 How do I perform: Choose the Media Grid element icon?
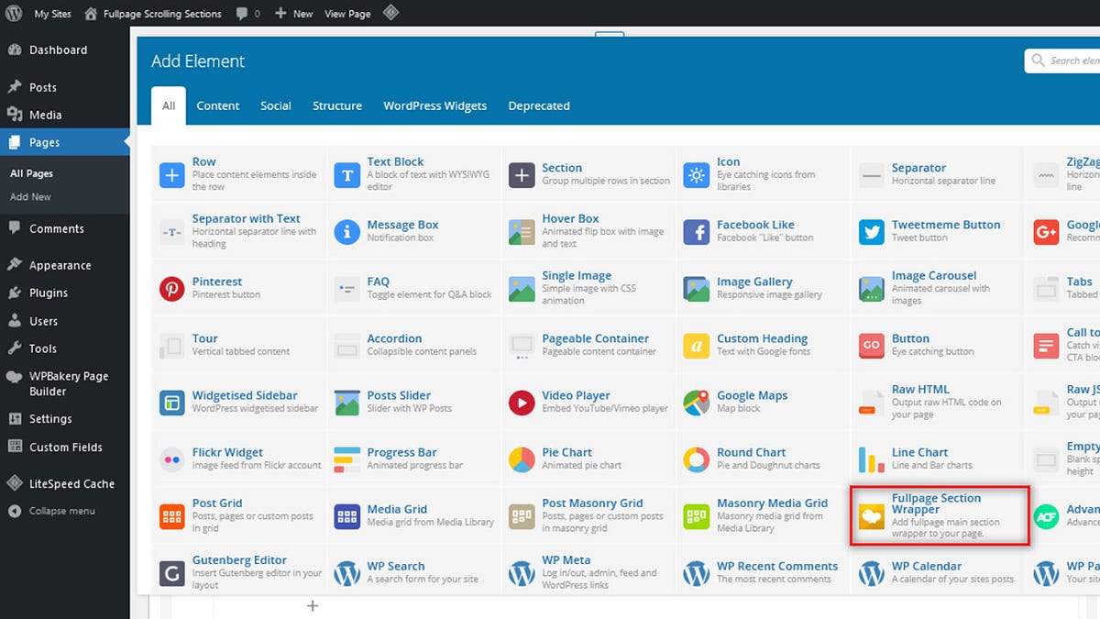click(x=347, y=515)
